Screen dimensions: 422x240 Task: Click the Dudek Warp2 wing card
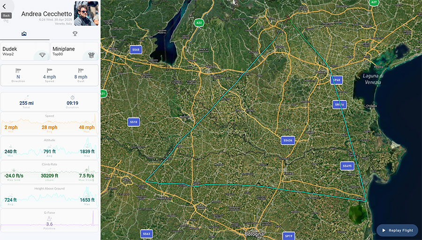pos(25,51)
